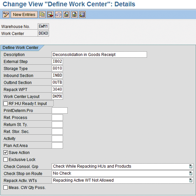Screen dimensions: 196x196
Task: Open the Check Consol. Grp dropdown
Action: 191,166
